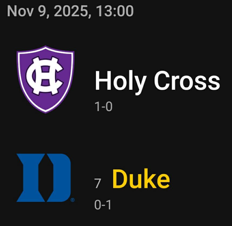
Task: Click the left vertical bar of Duke logo
Action: tap(30, 177)
